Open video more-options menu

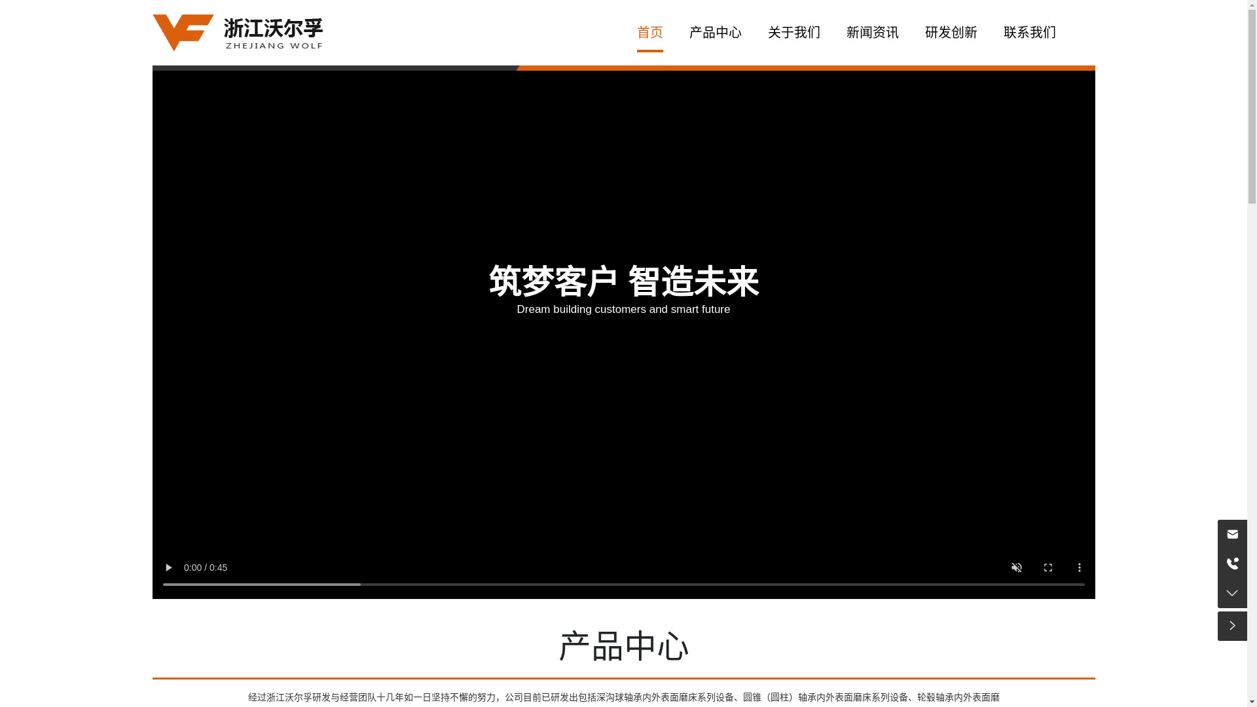click(1080, 568)
